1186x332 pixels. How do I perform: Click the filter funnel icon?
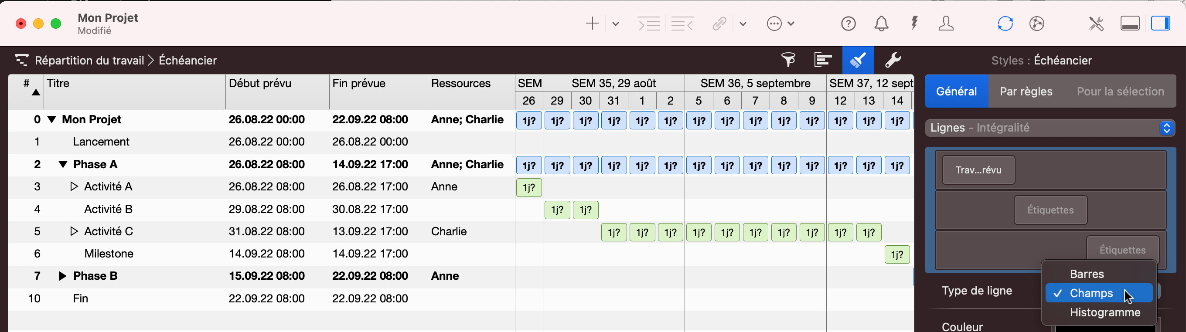(x=788, y=60)
